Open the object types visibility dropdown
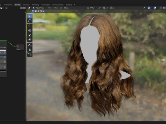Screen dimensions: 166x124 145,8
